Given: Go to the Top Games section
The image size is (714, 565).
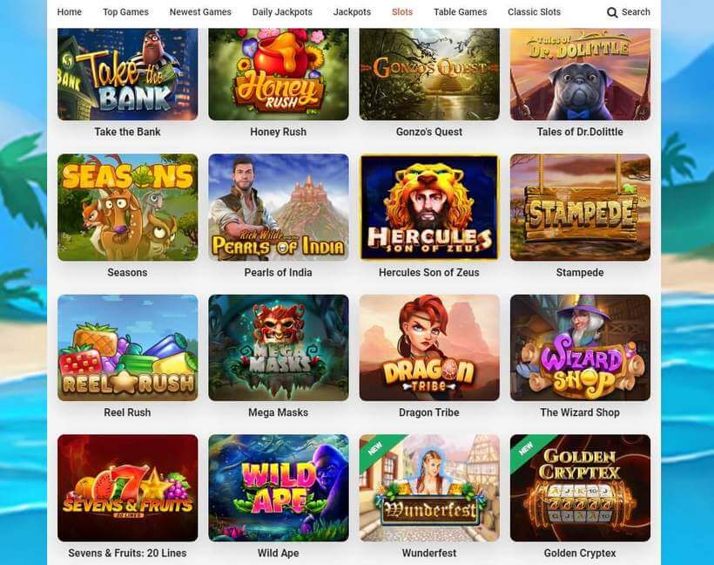Looking at the screenshot, I should (125, 12).
